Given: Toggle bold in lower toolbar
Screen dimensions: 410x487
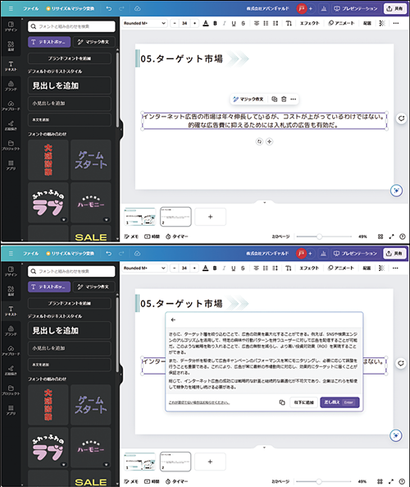Looking at the screenshot, I should pyautogui.click(x=215, y=268).
